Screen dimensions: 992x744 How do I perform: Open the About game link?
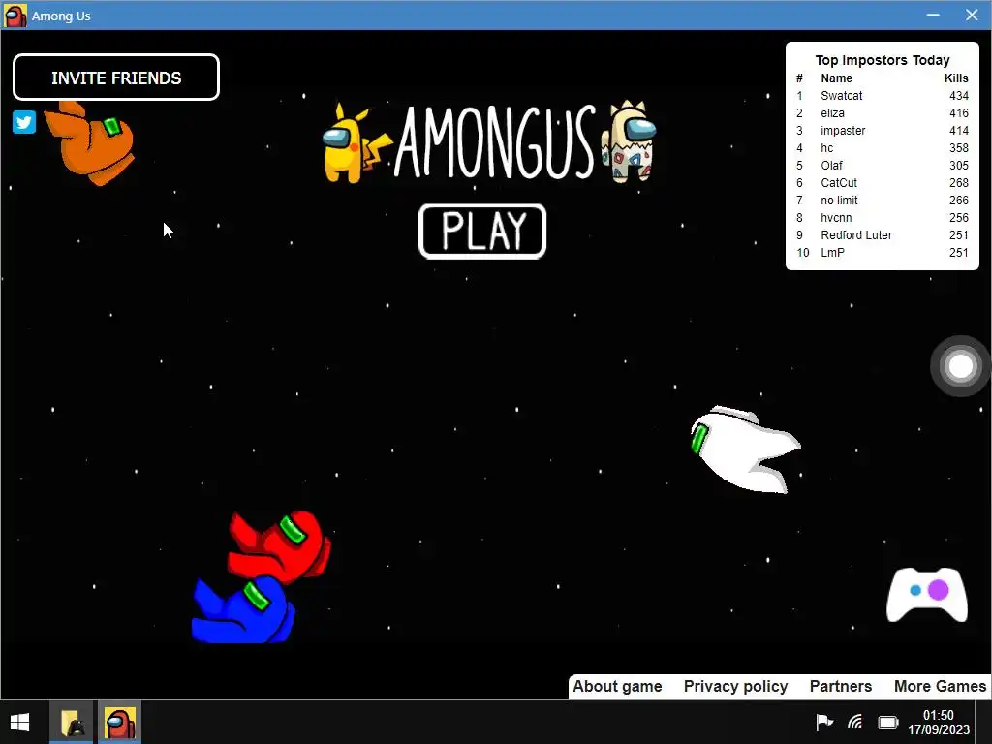coord(617,687)
